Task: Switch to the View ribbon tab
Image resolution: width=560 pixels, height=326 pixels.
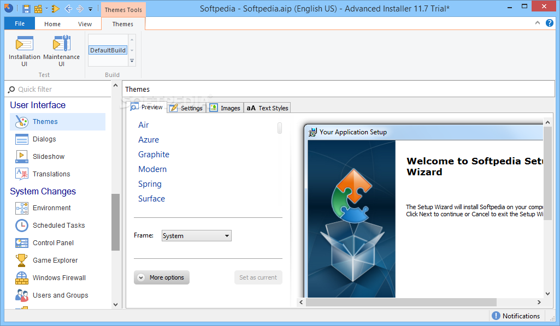Action: (85, 24)
